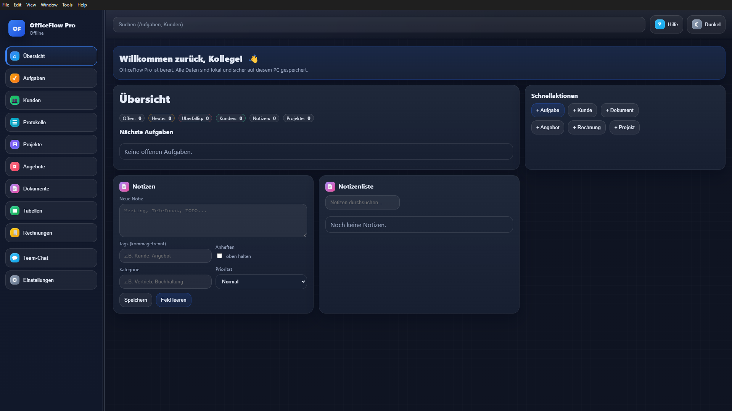This screenshot has height=411, width=732.
Task: Click the Neue Notiz textarea resize handle
Action: 305,235
